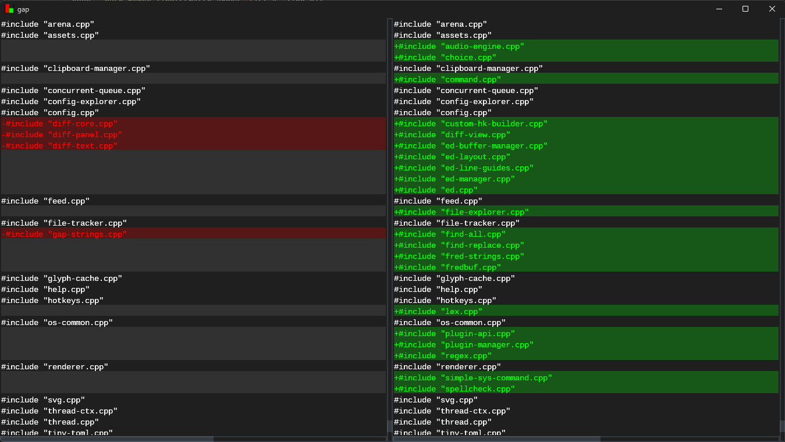Screen dimensions: 785x442
Task: Select the added "plugin-manager.cpp" line
Action: click(x=464, y=345)
